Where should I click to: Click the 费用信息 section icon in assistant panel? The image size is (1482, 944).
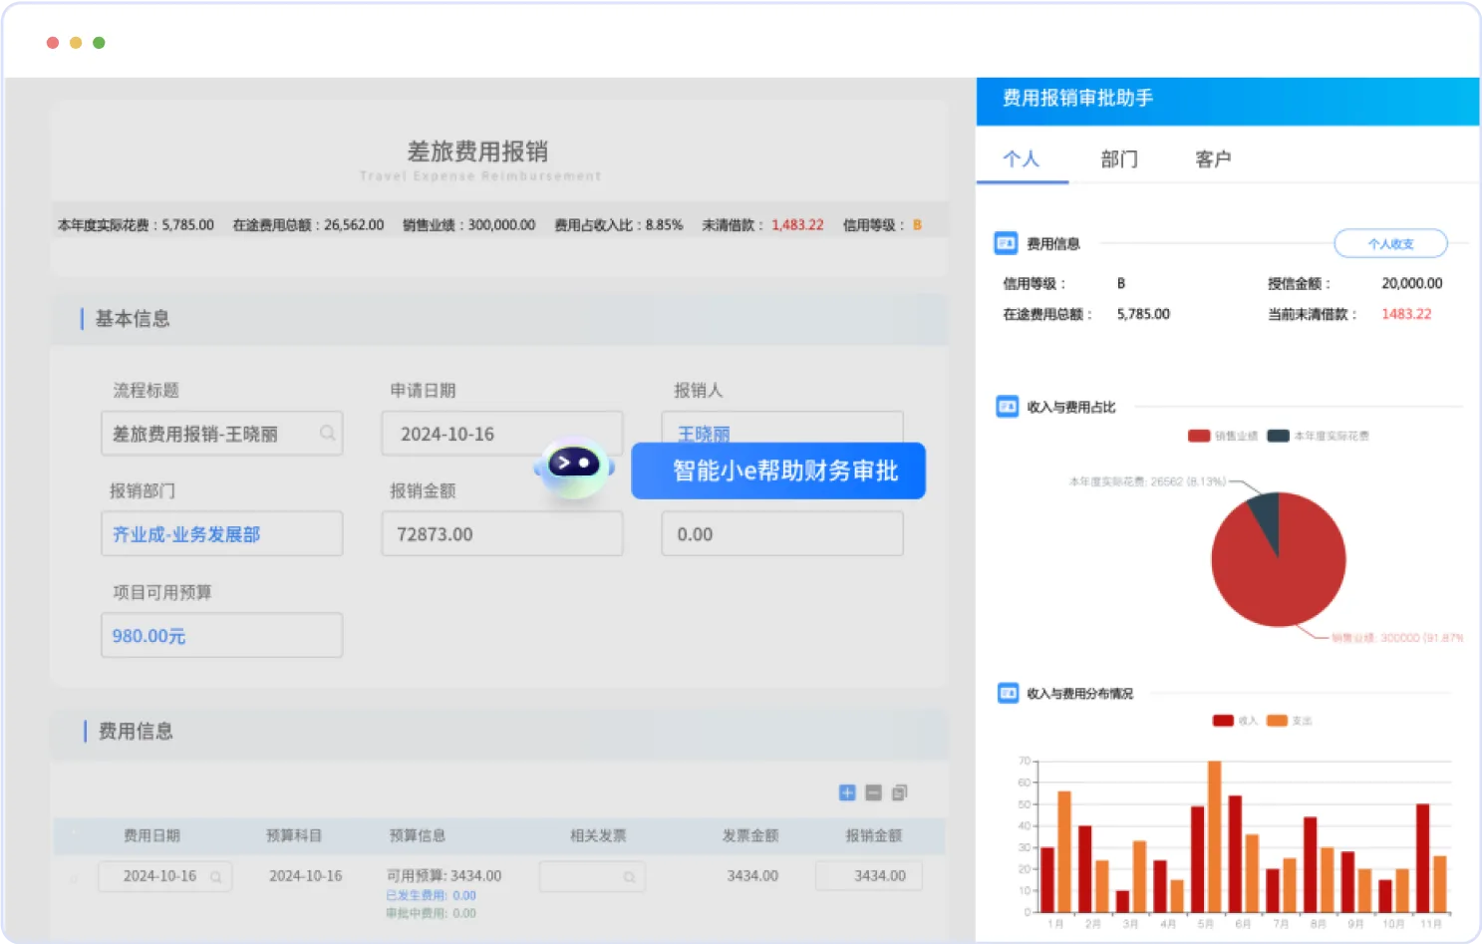tap(1007, 242)
